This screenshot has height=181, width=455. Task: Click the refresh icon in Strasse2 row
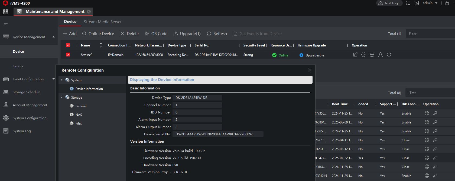[389, 55]
